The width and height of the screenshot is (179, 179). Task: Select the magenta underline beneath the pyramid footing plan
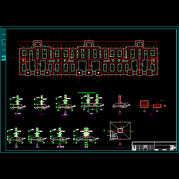click(120, 147)
